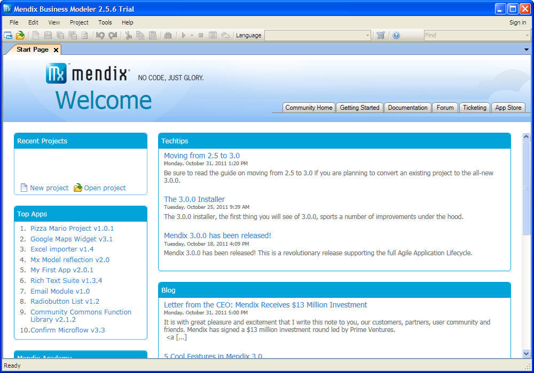
Task: Click the page scrollbar down arrow
Action: tap(526, 353)
